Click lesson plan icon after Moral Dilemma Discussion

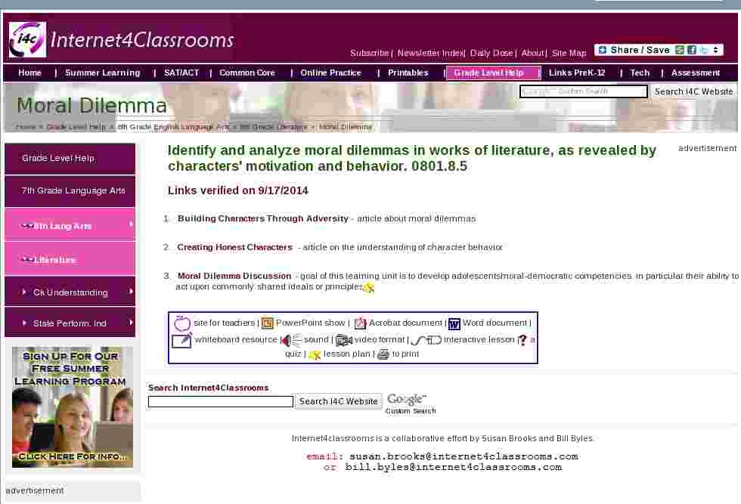coord(369,287)
